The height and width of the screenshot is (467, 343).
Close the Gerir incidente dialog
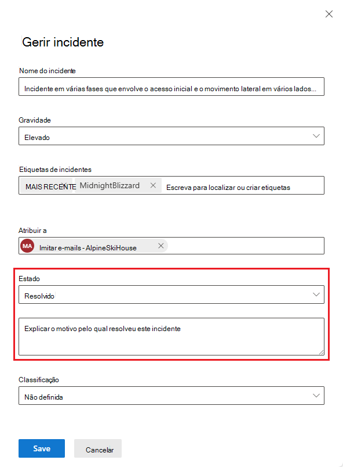click(329, 14)
